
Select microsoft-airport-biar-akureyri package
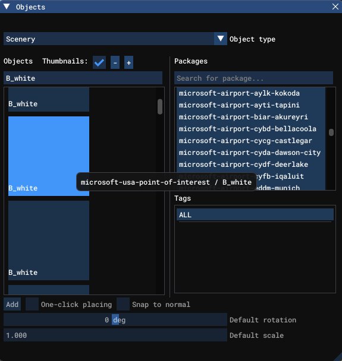click(x=250, y=117)
